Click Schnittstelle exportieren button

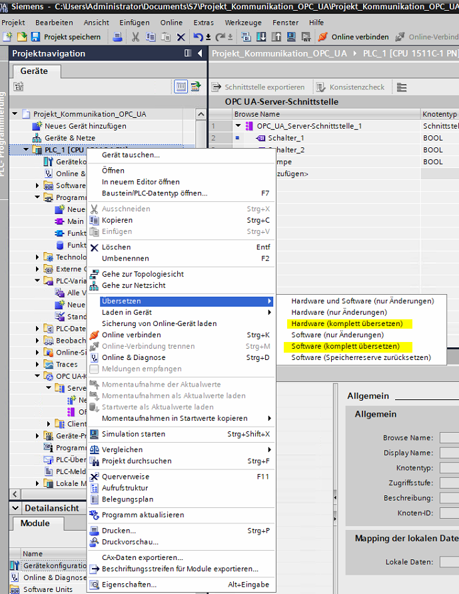pyautogui.click(x=258, y=87)
